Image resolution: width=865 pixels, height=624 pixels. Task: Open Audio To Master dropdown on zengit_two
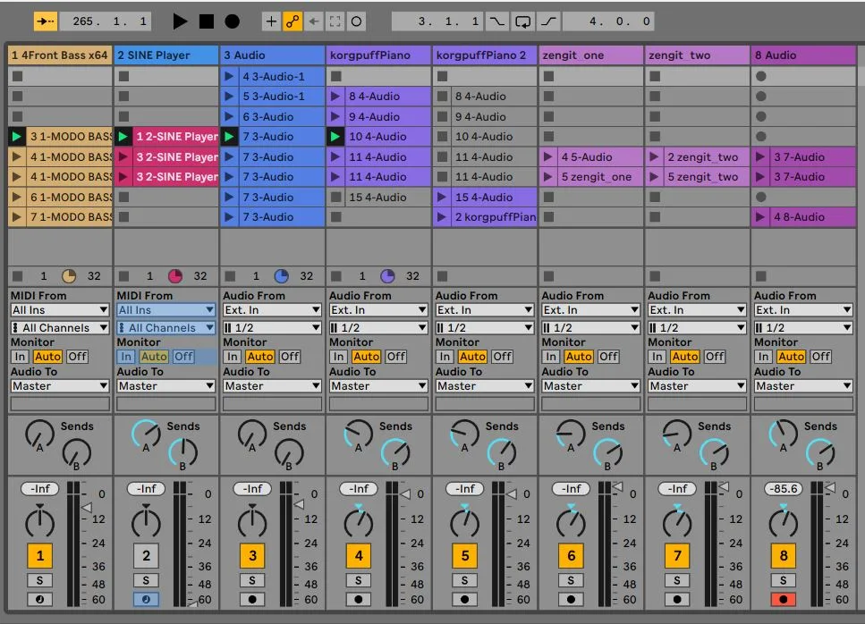pos(697,386)
